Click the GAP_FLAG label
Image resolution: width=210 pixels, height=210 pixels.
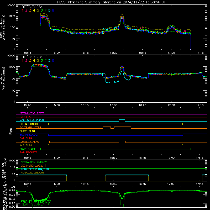click(x=26, y=117)
